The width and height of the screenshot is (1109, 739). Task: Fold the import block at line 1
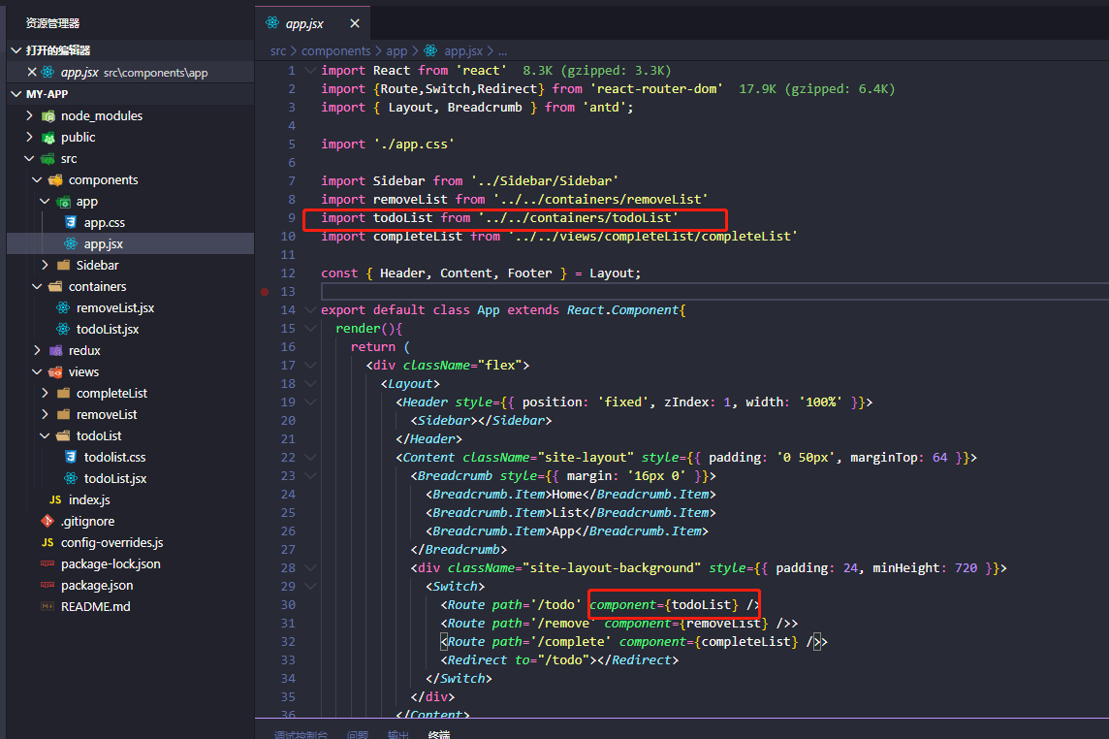310,70
